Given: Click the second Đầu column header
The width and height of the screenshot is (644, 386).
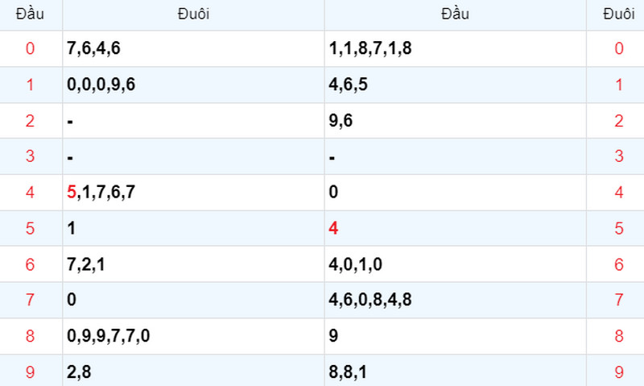Looking at the screenshot, I should coord(455,15).
